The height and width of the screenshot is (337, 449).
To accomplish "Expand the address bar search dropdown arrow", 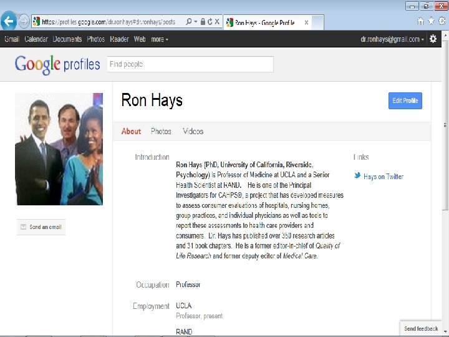I will click(x=196, y=22).
